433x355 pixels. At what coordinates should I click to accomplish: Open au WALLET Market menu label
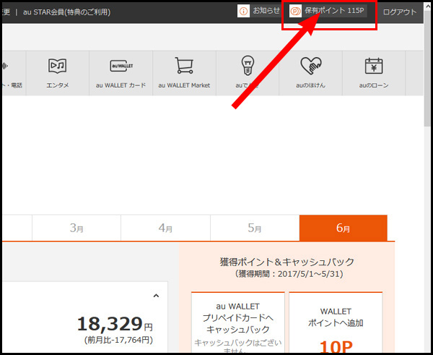pyautogui.click(x=184, y=85)
